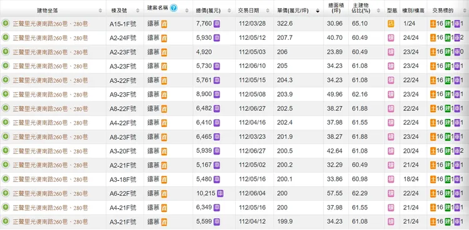Select the 18/24 floor cell
Screen dimensions: 469x230
coord(411,180)
